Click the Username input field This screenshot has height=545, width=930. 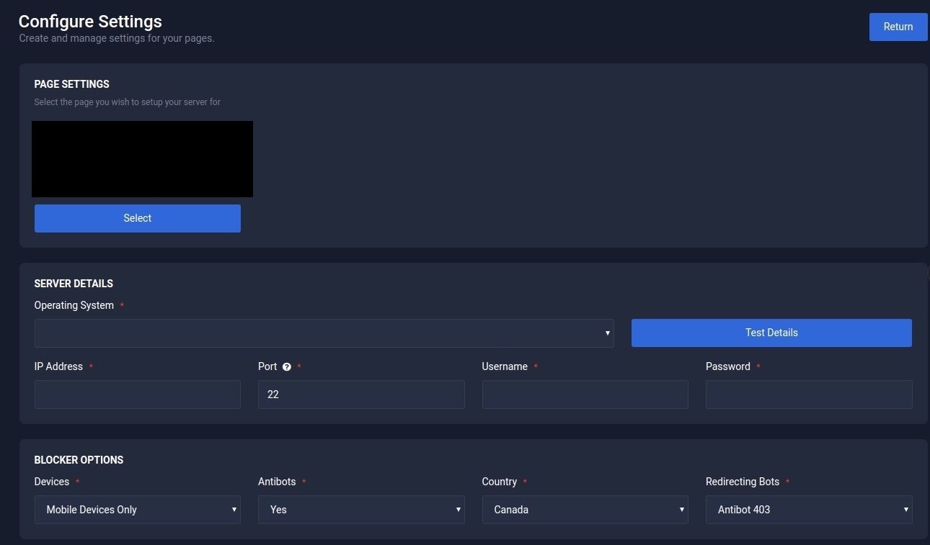(x=585, y=394)
